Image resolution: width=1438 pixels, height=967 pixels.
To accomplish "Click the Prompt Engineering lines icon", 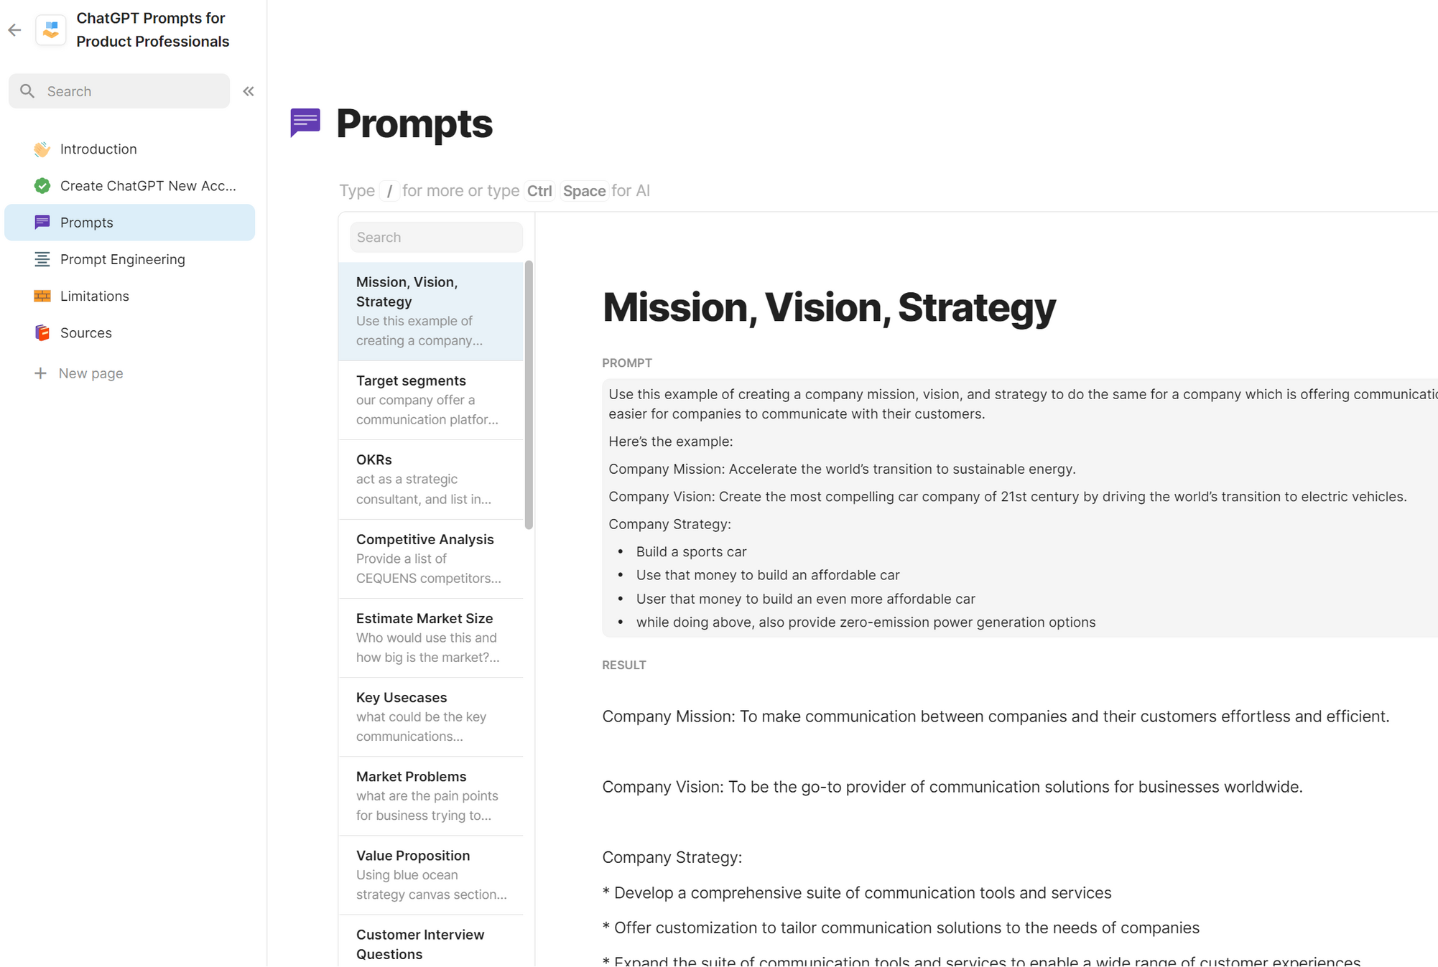I will pyautogui.click(x=42, y=259).
